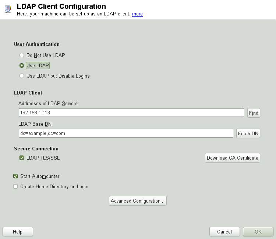Click Download CA Certificate button

point(232,158)
